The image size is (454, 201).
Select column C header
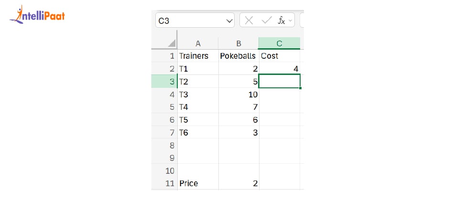coord(279,43)
